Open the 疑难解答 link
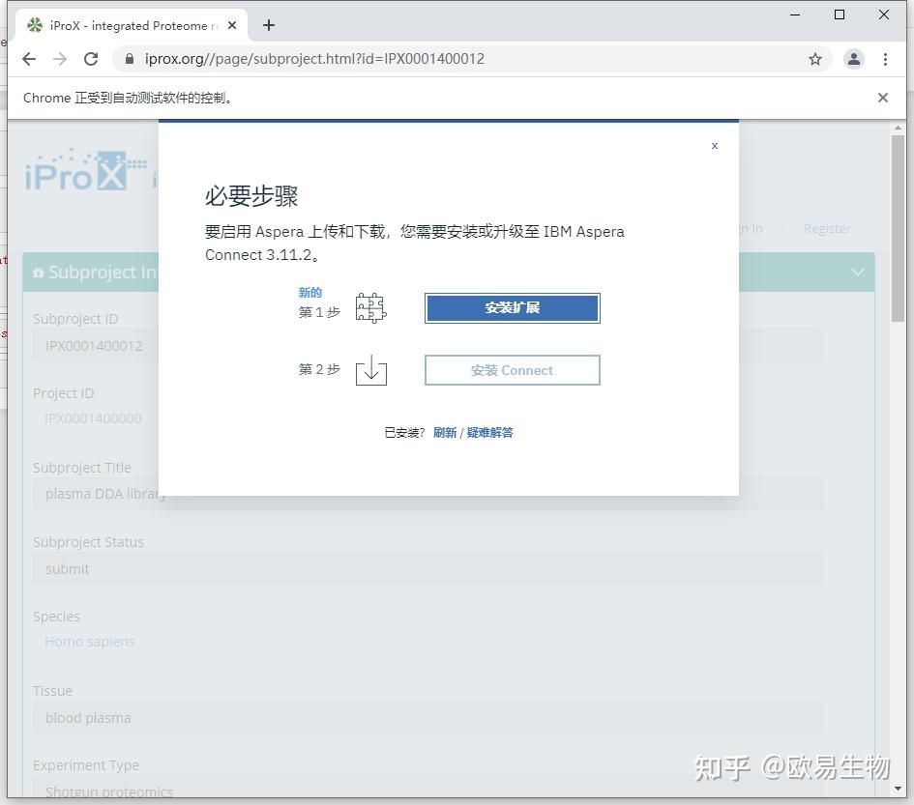Screen dimensions: 914x805 [489, 432]
